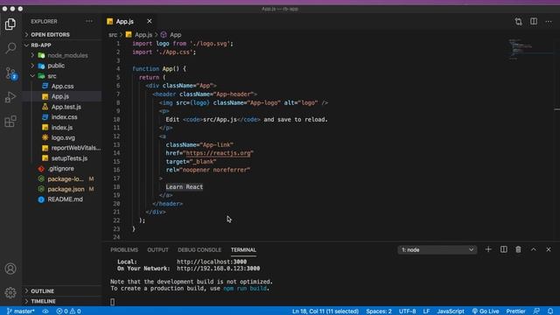Split the editor to the right
560x315 pixels.
pos(534,21)
